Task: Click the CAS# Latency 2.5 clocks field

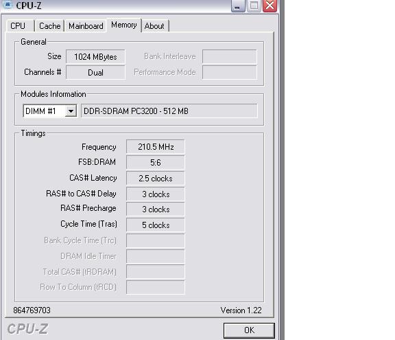Action: [156, 179]
